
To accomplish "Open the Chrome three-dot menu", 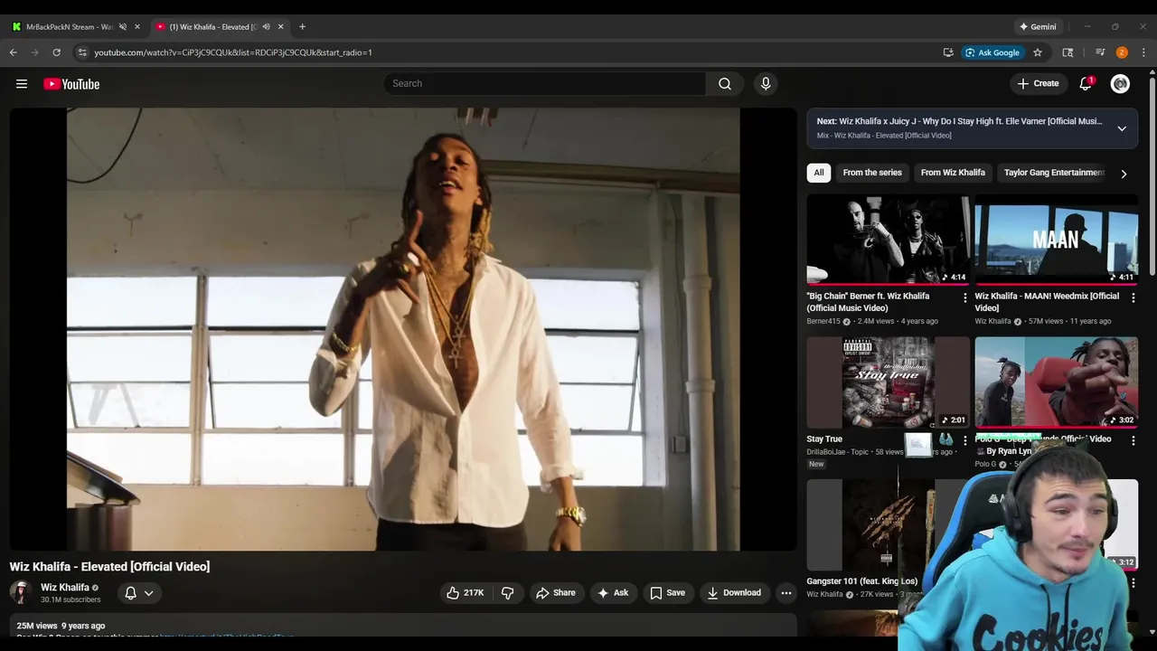I will point(1143,52).
